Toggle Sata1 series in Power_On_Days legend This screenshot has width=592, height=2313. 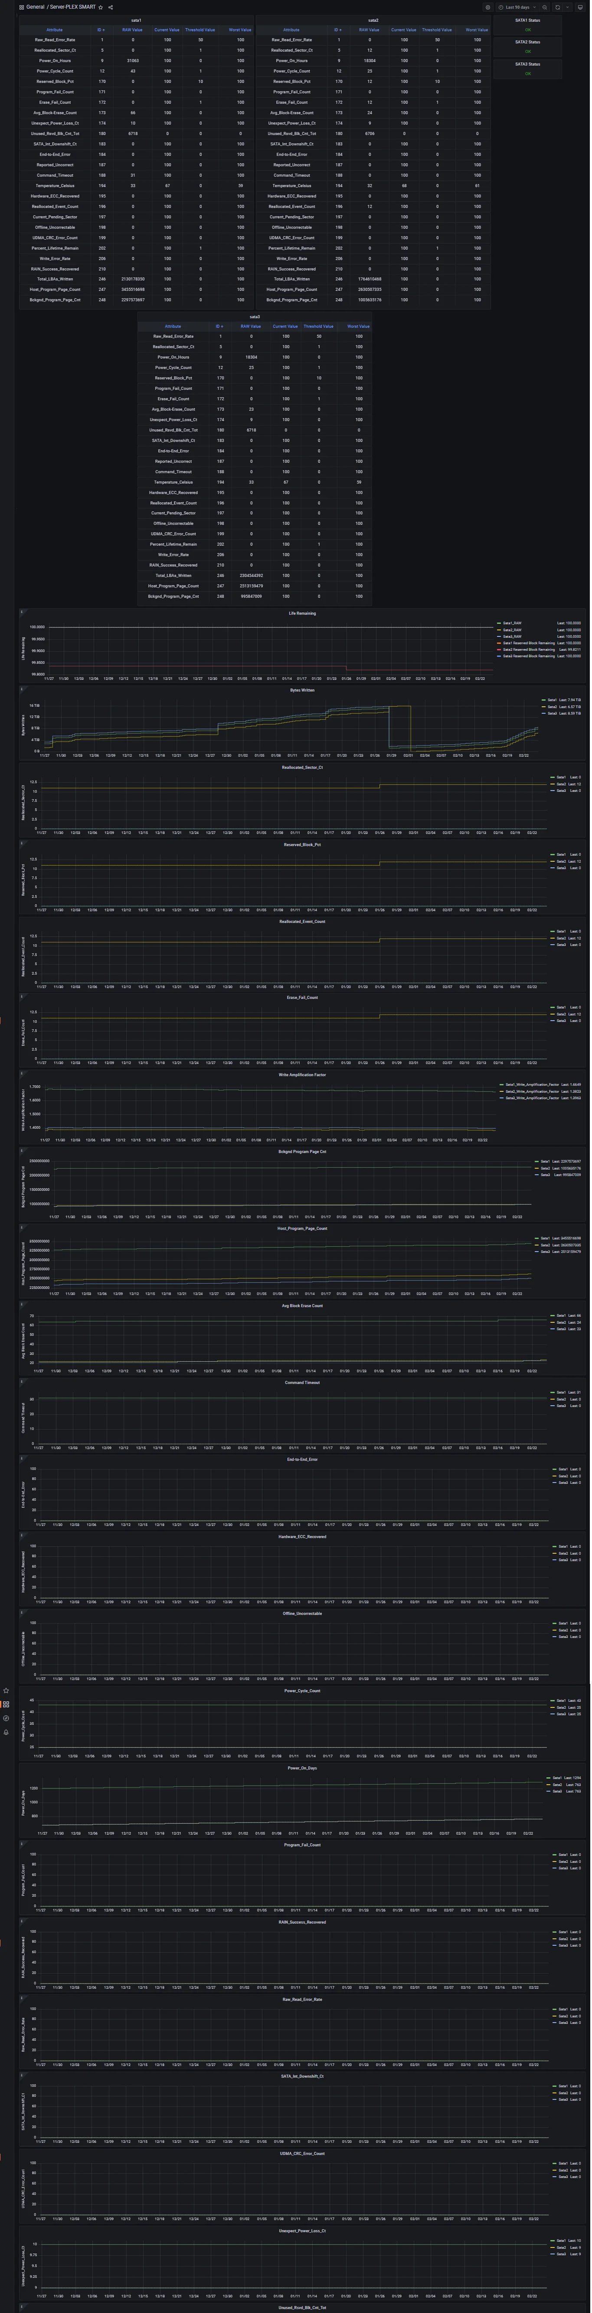tap(557, 1778)
